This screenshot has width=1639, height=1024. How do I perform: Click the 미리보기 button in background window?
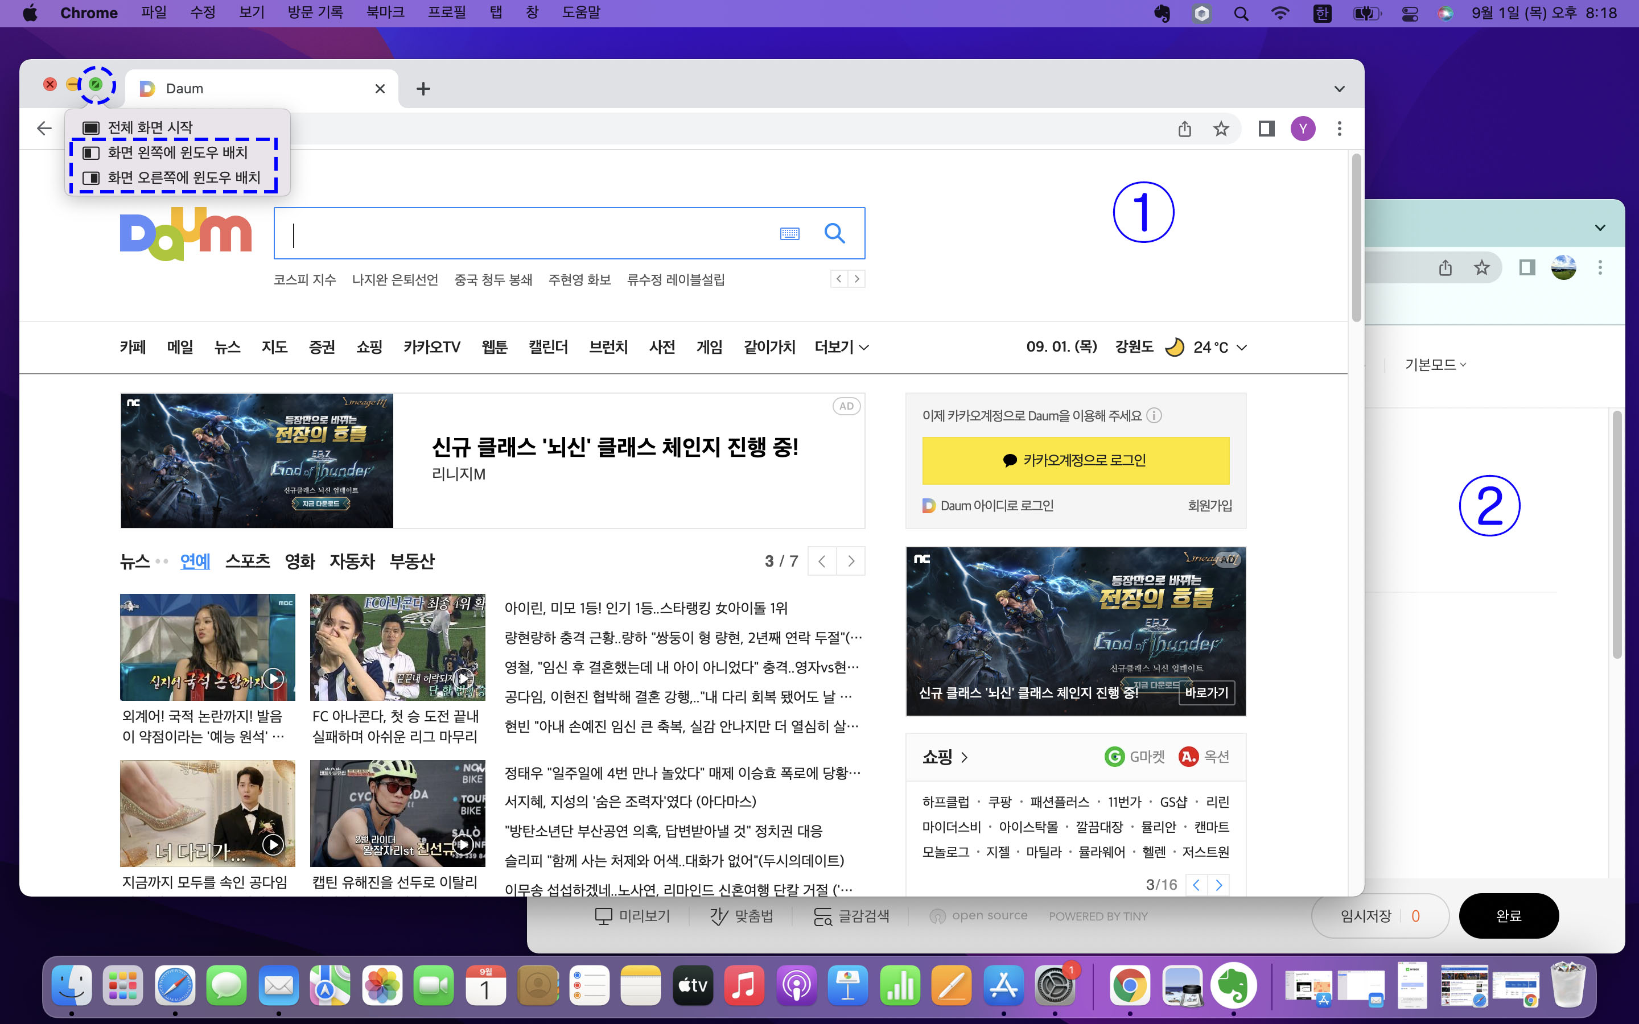(x=632, y=916)
